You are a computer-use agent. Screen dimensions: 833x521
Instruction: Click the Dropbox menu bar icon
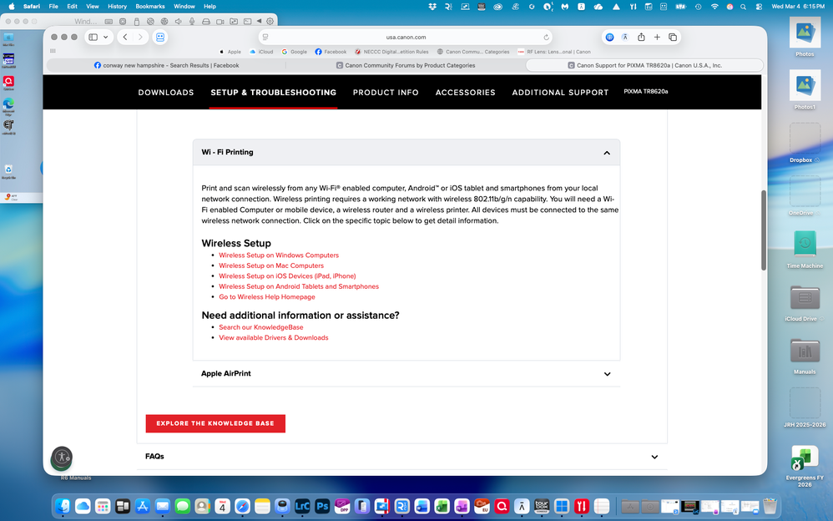(x=432, y=7)
